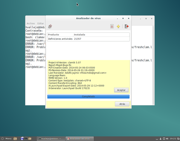Open file manager folder icon in panel
The width and height of the screenshot is (180, 141).
click(30, 139)
